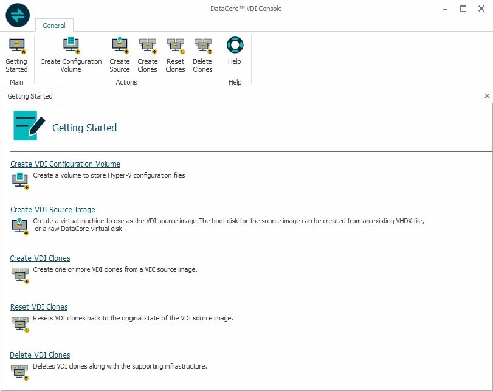This screenshot has height=391, width=493.
Task: Close the Getting Started panel
Action: click(487, 96)
